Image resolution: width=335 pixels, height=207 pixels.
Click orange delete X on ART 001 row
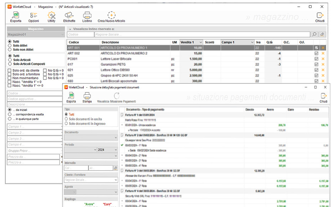(323, 48)
